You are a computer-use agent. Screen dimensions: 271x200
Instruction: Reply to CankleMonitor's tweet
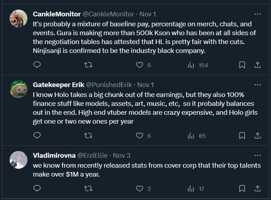(x=37, y=65)
